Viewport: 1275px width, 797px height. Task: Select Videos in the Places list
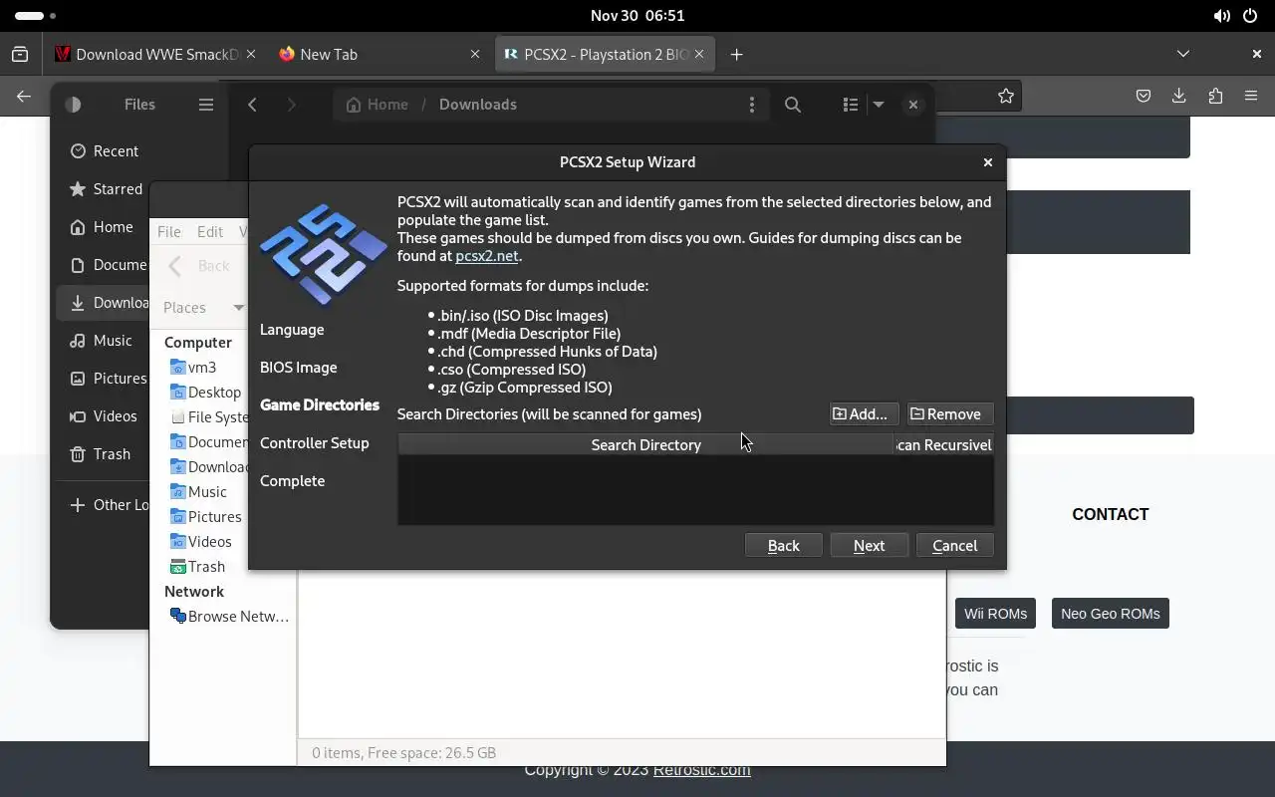[x=200, y=541]
